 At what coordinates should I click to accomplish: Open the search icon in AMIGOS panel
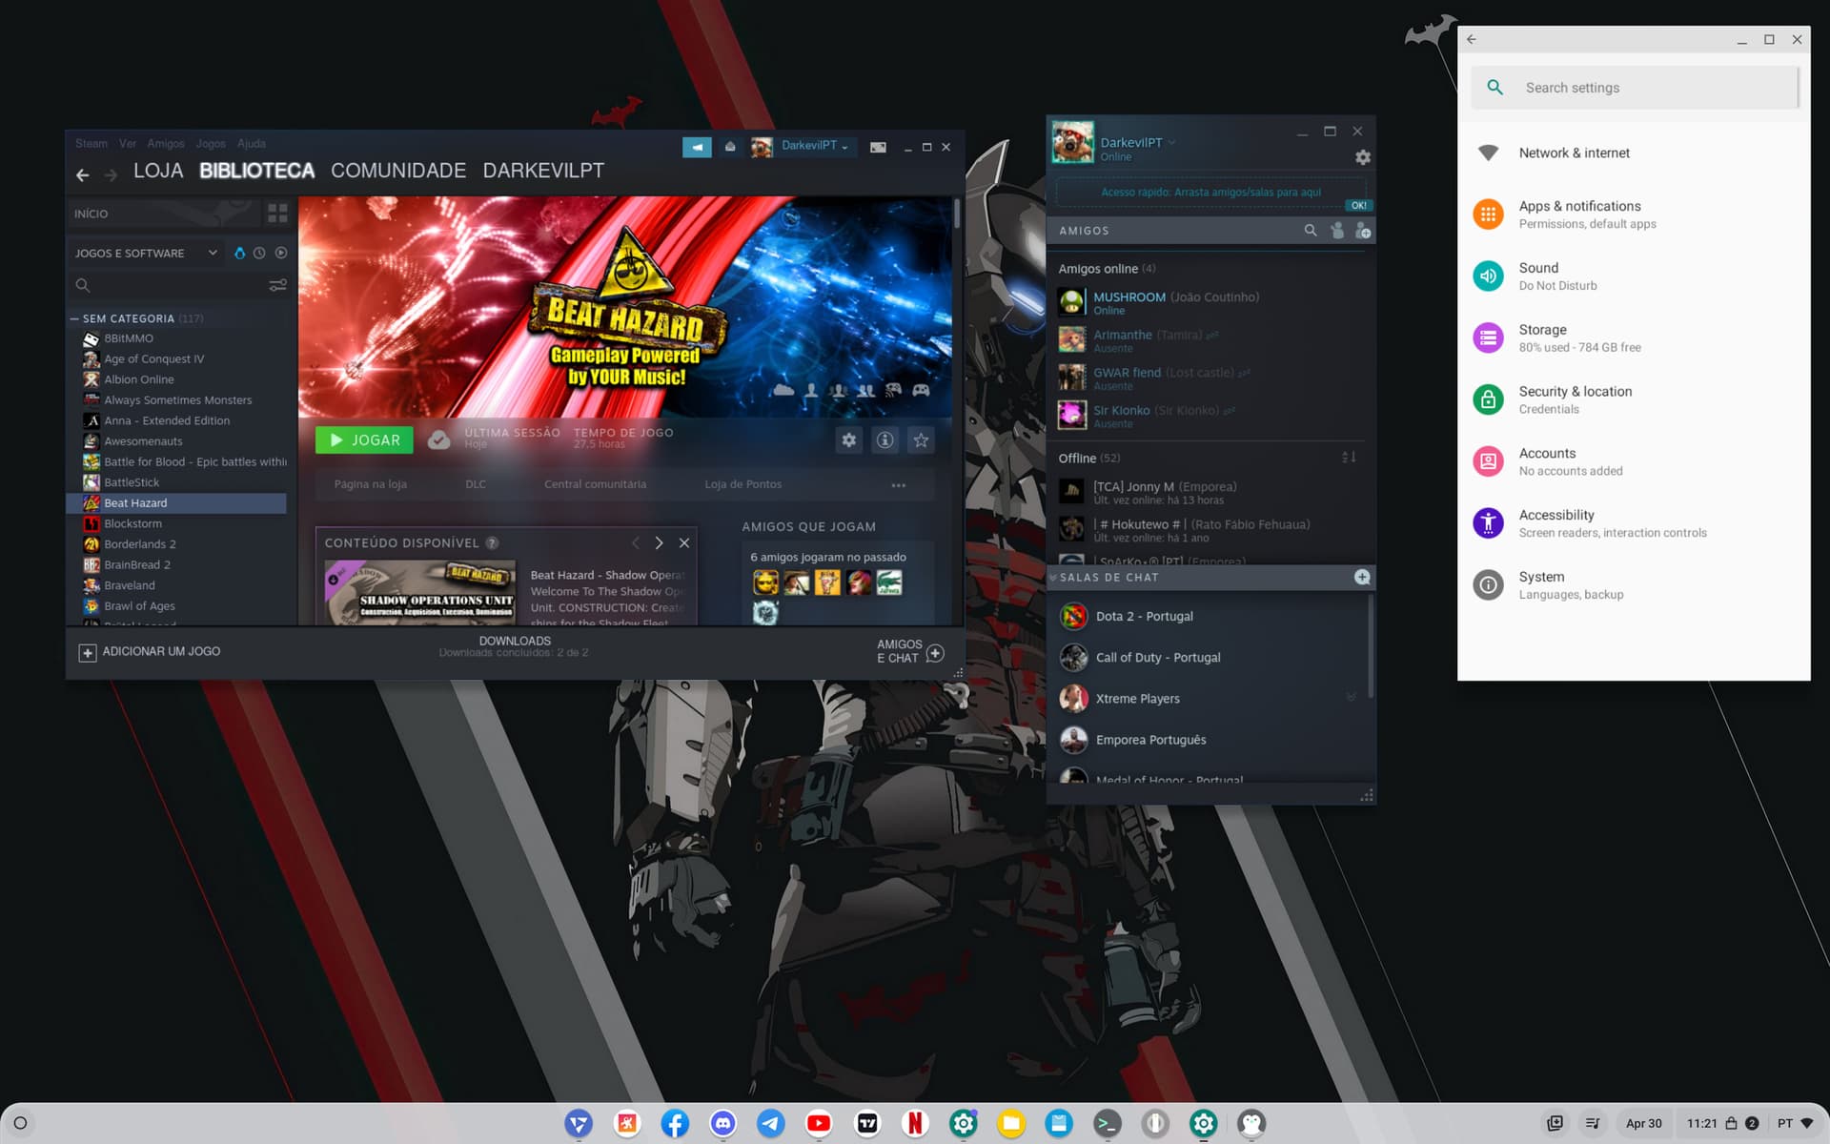tap(1310, 231)
